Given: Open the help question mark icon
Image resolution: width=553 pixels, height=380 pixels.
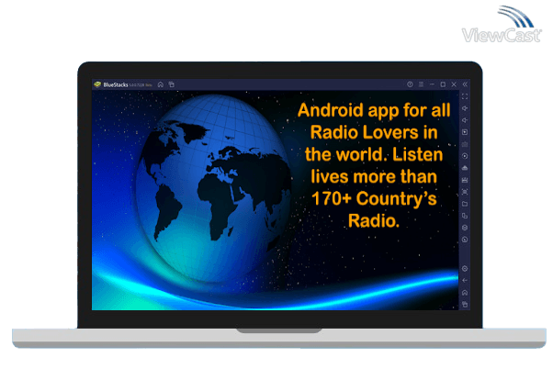Looking at the screenshot, I should click(x=410, y=84).
